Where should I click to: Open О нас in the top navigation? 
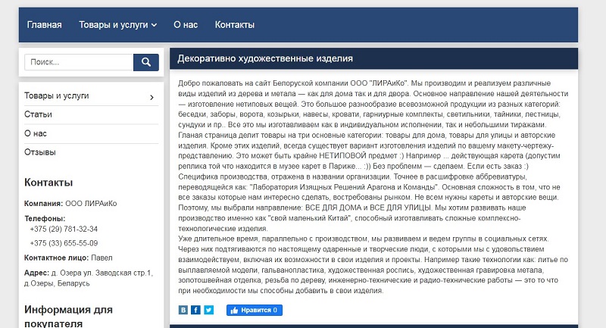[186, 25]
